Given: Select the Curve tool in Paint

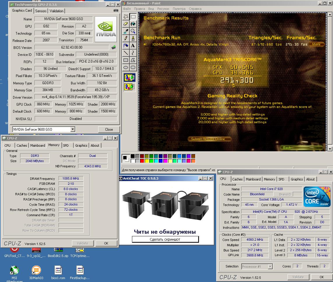Looking at the screenshot, I should (133, 53).
